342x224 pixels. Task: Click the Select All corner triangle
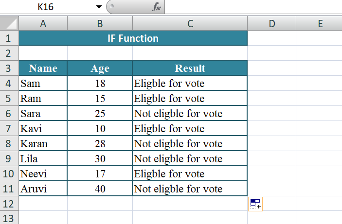[x=10, y=23]
